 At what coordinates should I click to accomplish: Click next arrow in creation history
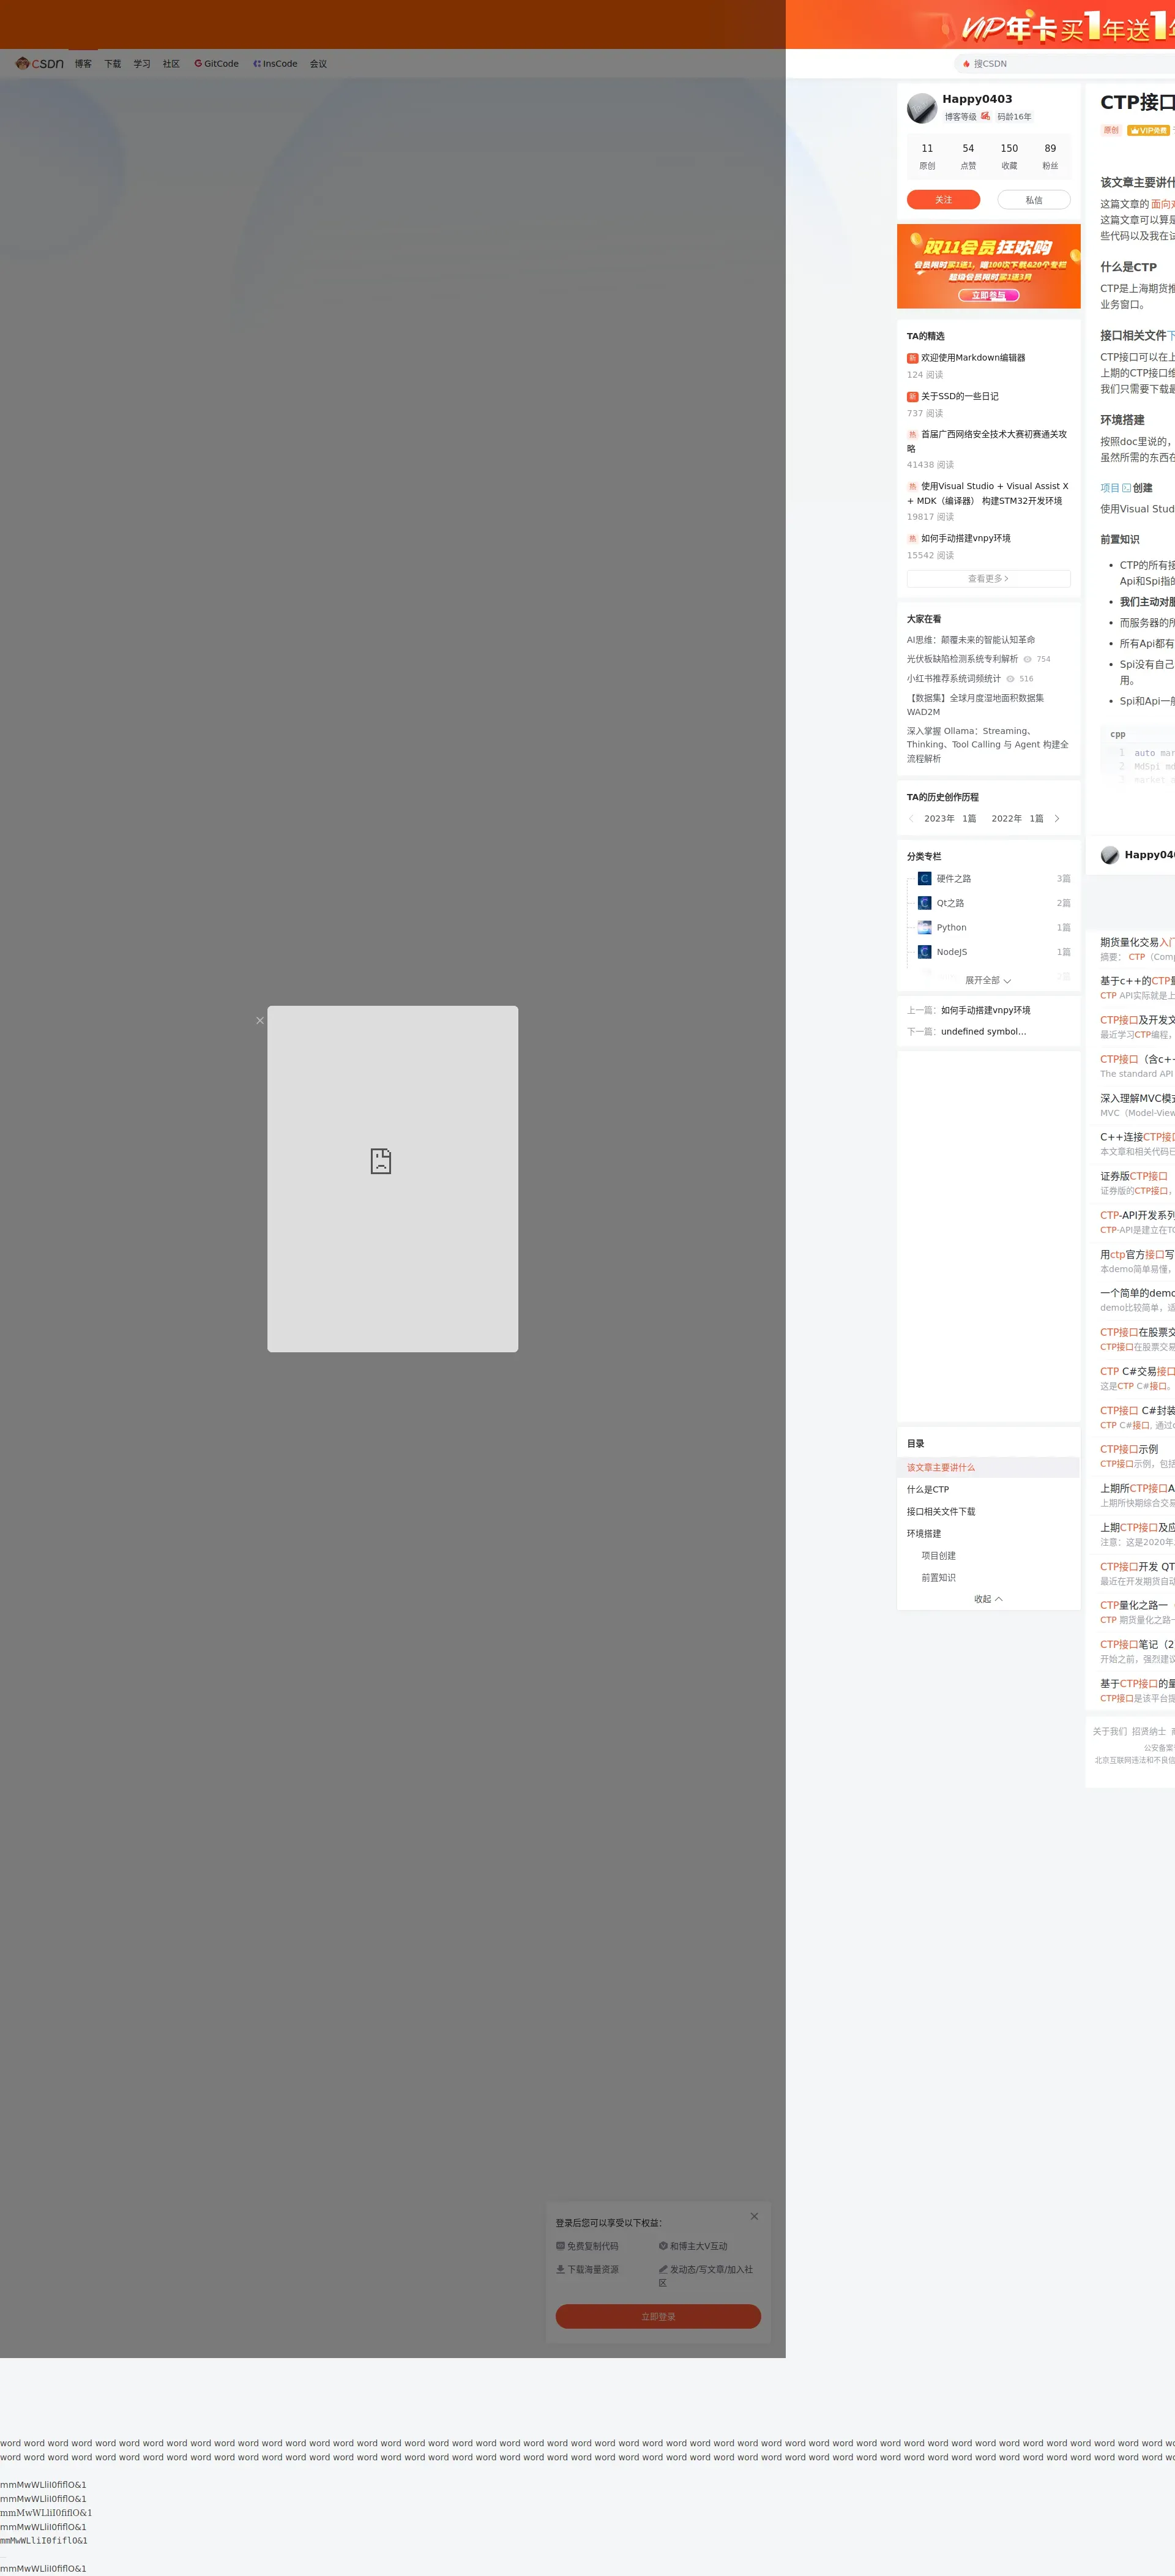pos(1057,818)
